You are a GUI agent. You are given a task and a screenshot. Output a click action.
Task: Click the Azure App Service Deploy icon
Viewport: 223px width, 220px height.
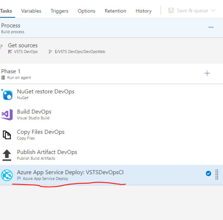coord(7,175)
